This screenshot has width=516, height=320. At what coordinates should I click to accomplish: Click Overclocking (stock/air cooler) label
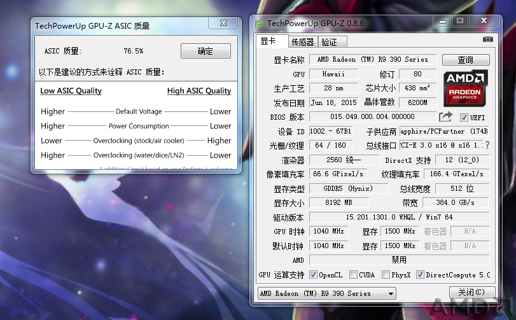pos(139,141)
